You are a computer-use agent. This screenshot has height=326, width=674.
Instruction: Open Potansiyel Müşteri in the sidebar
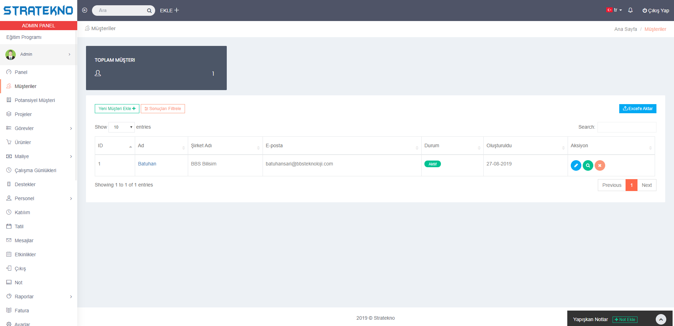35,100
